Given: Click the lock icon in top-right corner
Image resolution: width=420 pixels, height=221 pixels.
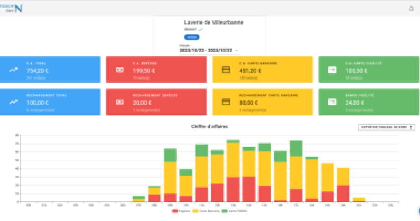Looking at the screenshot, I should click(x=412, y=8).
